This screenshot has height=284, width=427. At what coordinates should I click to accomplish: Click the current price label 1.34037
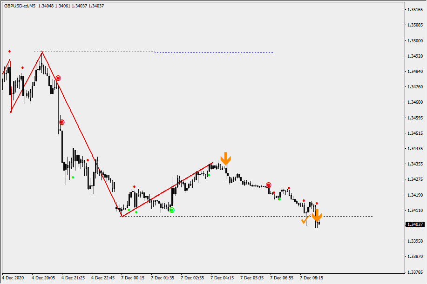pyautogui.click(x=415, y=225)
